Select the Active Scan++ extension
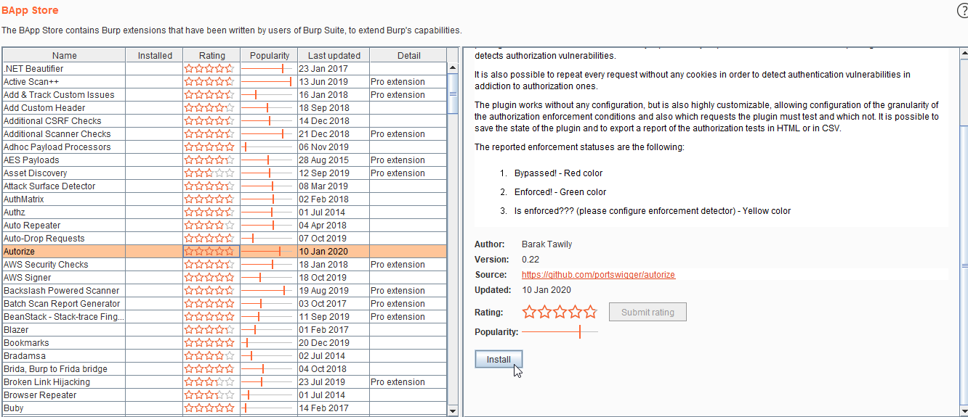 224,81
